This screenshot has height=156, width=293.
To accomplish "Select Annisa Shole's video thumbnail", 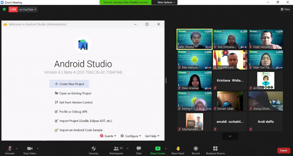I will 266,101.
